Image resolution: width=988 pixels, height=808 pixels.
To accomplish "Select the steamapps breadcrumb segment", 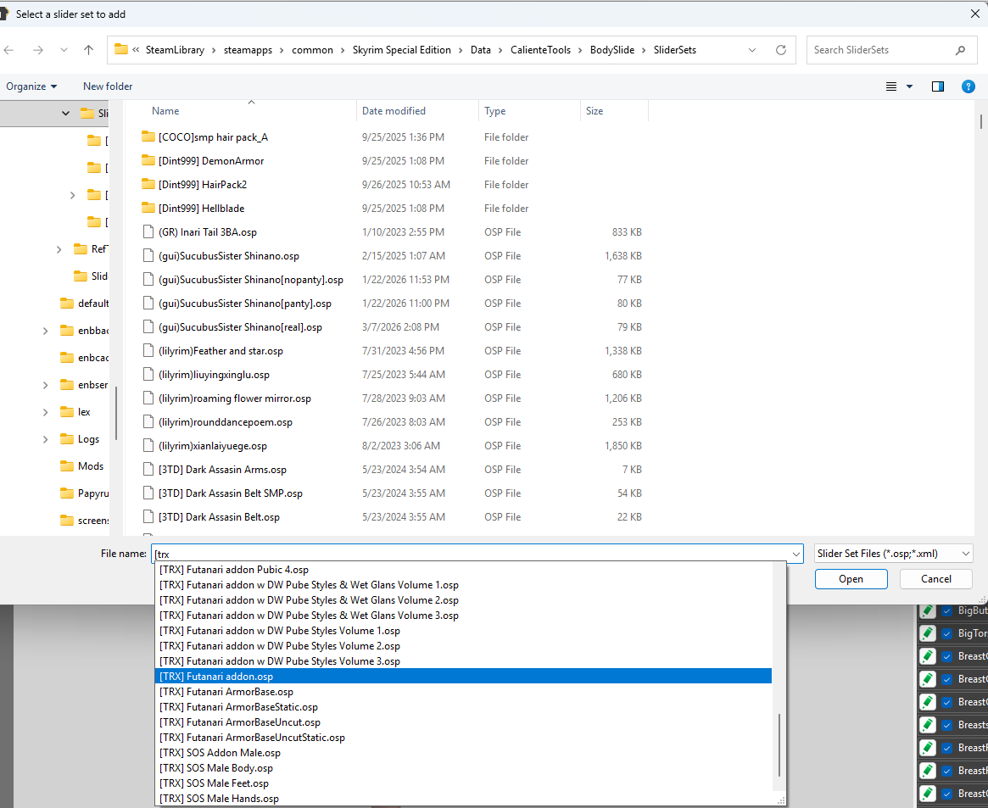I will click(x=248, y=50).
